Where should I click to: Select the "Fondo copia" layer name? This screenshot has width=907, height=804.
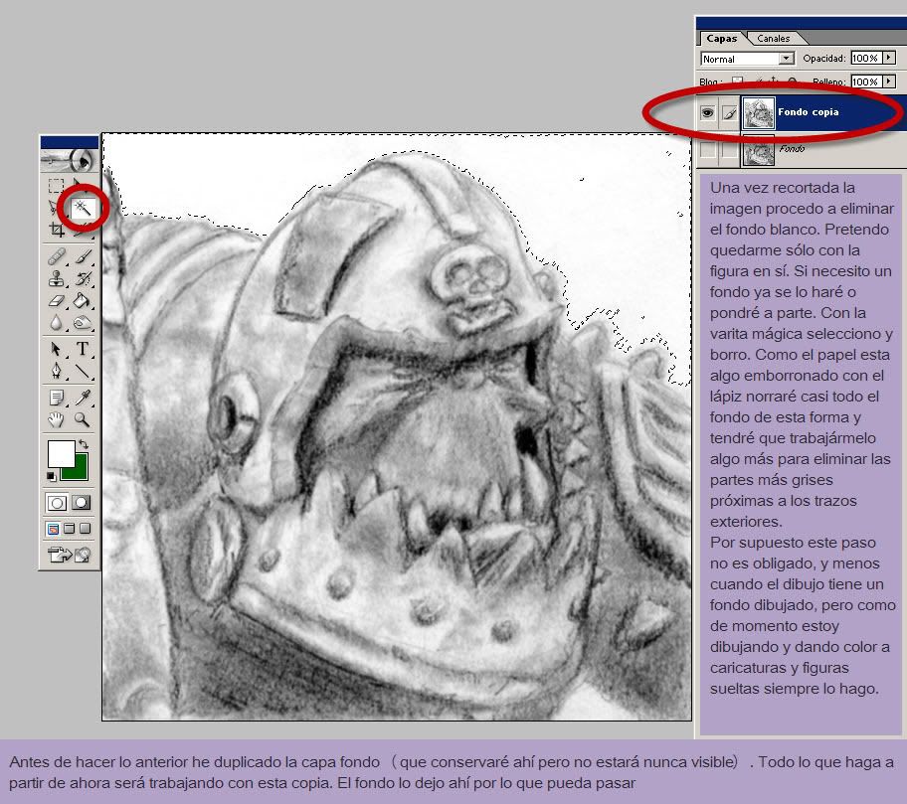click(x=809, y=112)
